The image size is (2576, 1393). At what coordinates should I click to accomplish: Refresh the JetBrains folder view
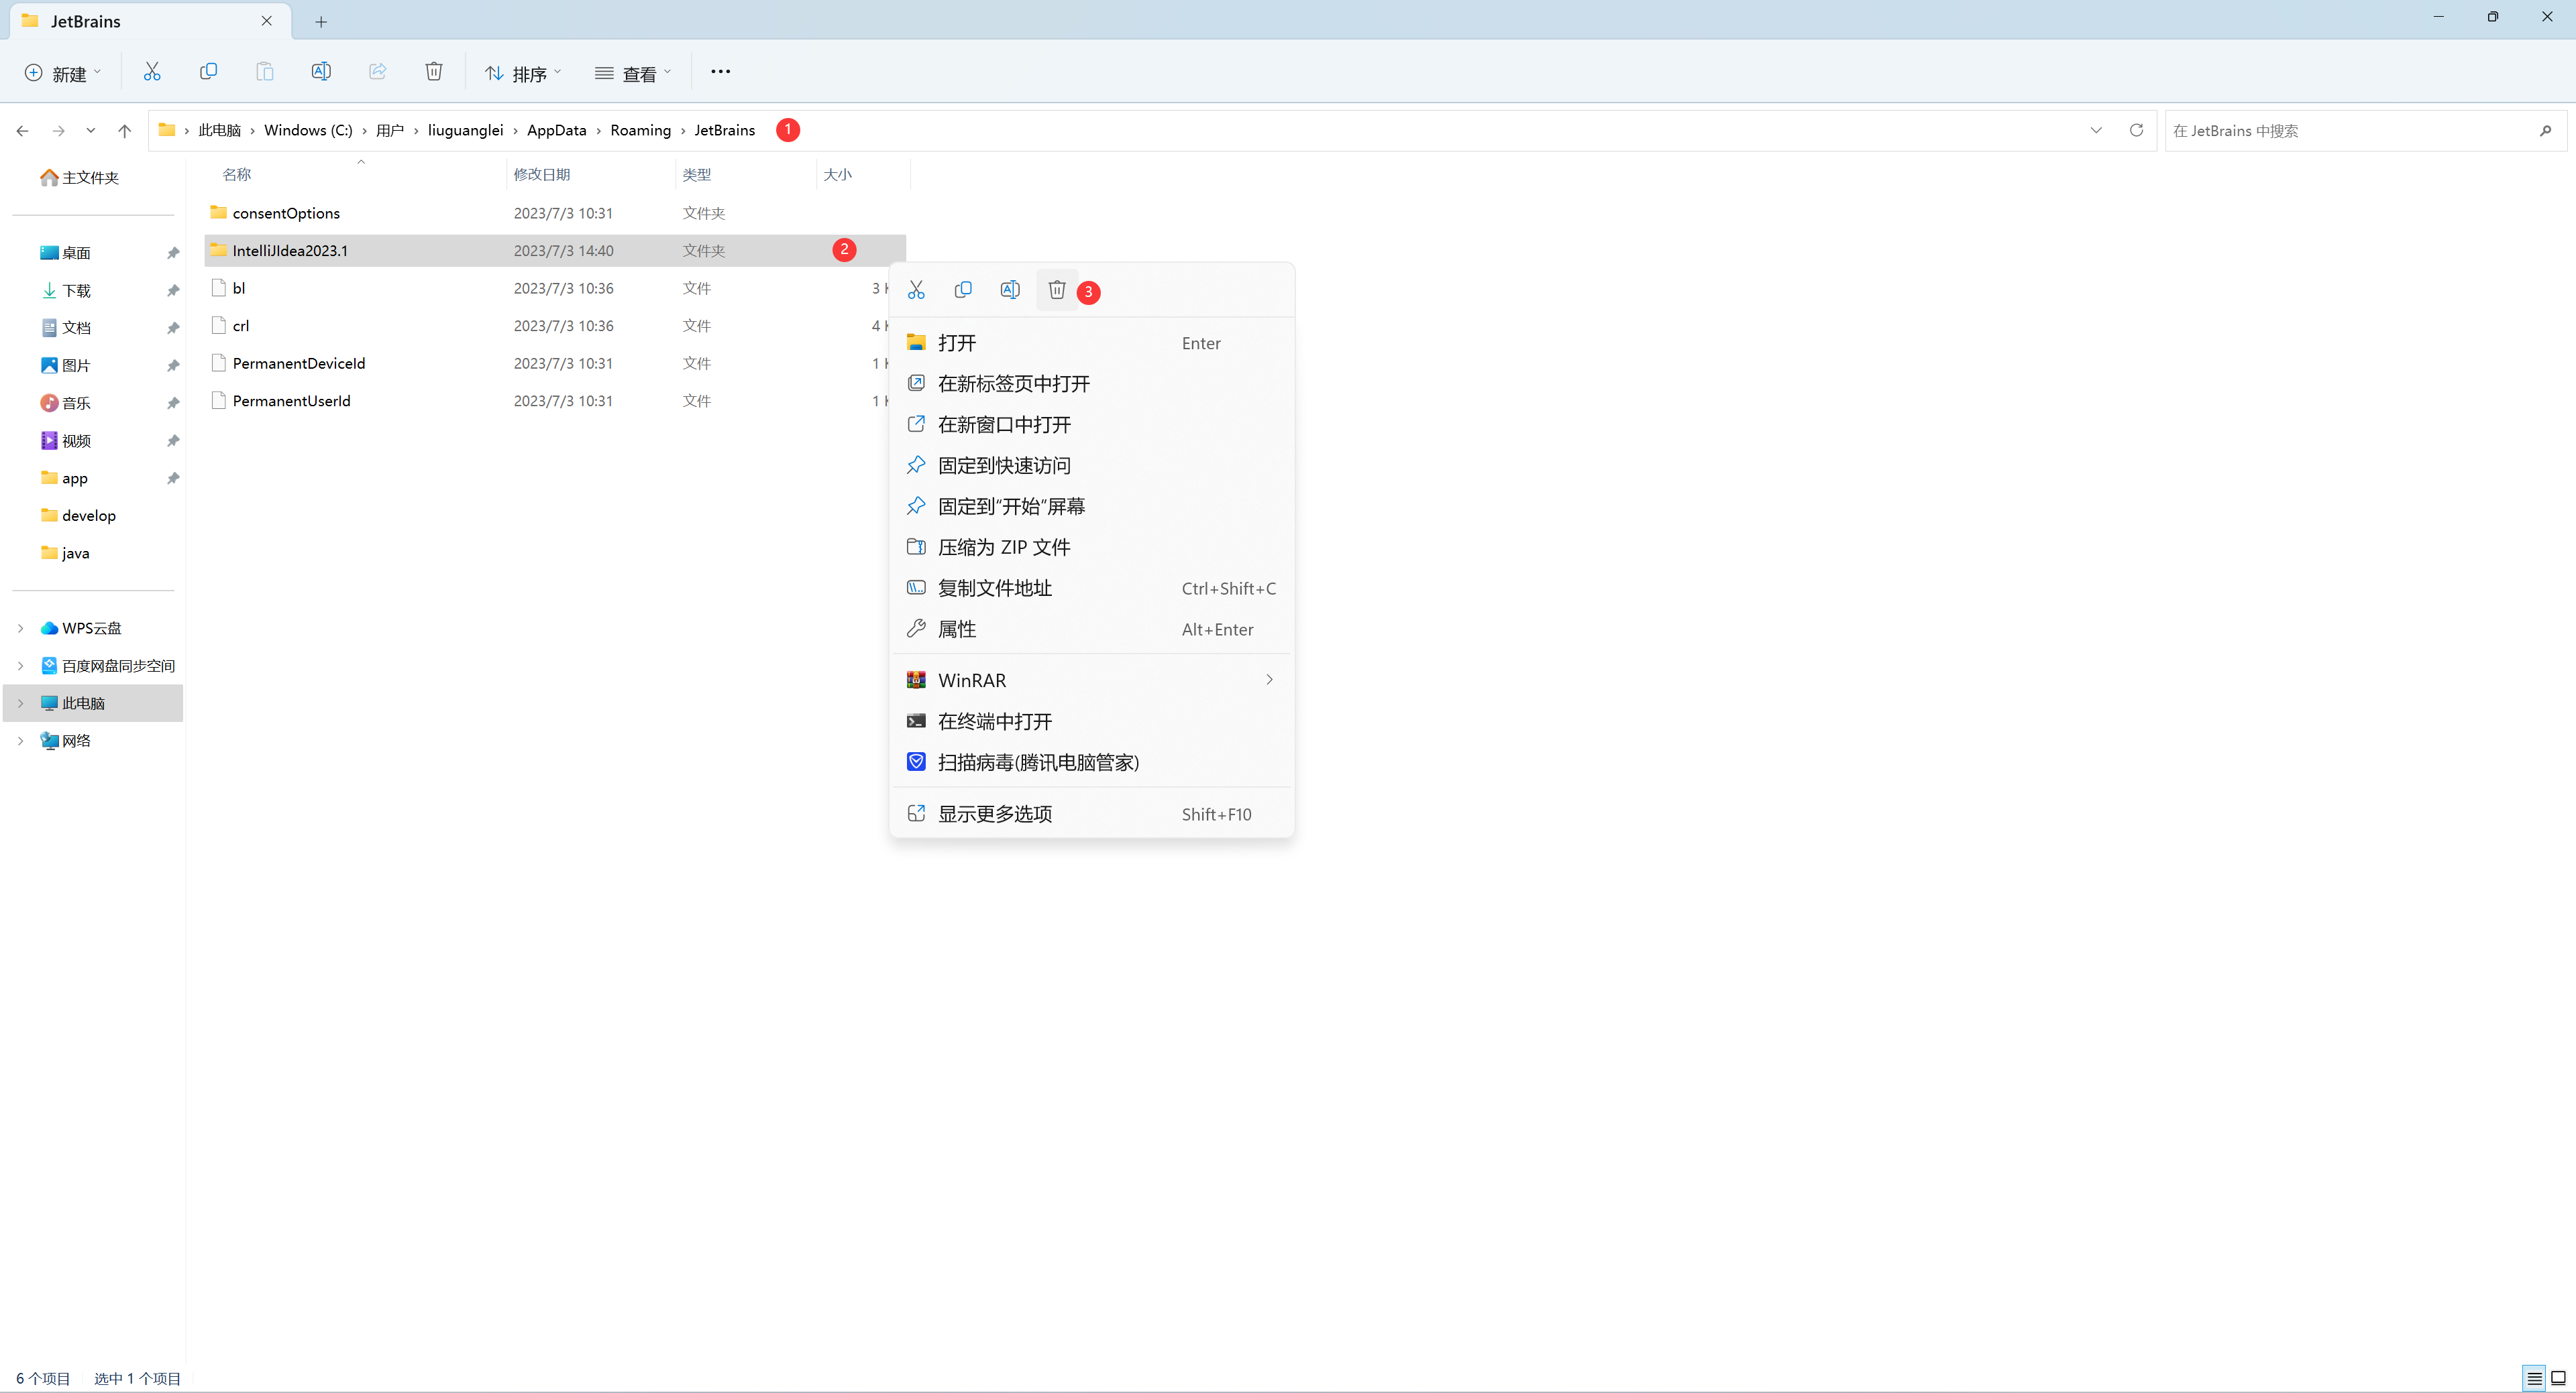(x=2136, y=131)
